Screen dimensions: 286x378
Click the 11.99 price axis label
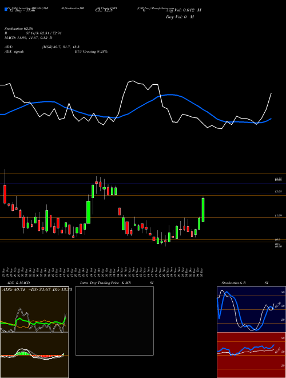278,215
